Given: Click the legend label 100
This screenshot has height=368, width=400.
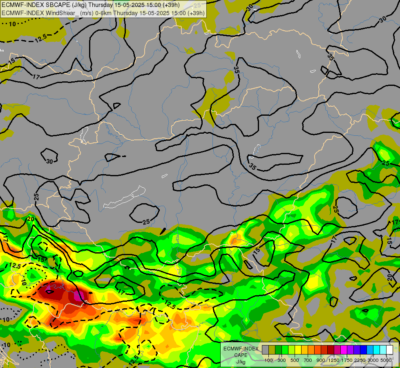Looking at the screenshot, I should click(268, 360).
